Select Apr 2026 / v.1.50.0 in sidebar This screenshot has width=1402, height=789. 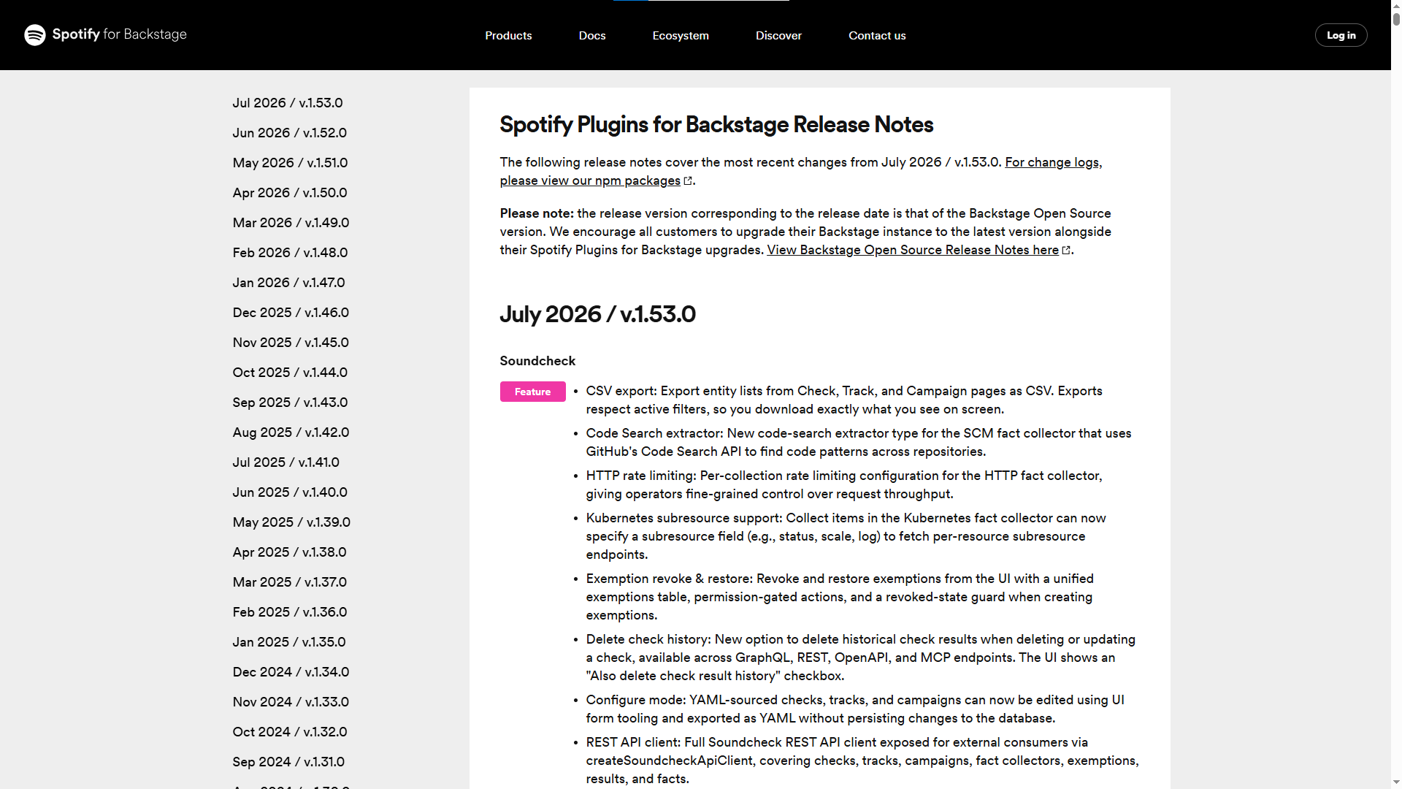(290, 193)
